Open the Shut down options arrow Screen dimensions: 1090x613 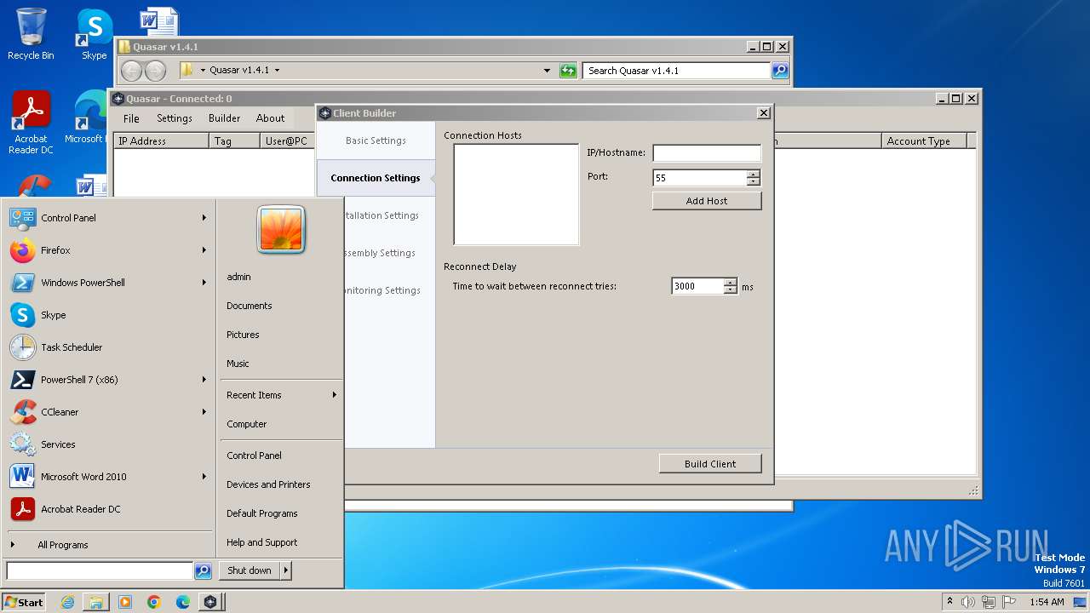tap(286, 570)
